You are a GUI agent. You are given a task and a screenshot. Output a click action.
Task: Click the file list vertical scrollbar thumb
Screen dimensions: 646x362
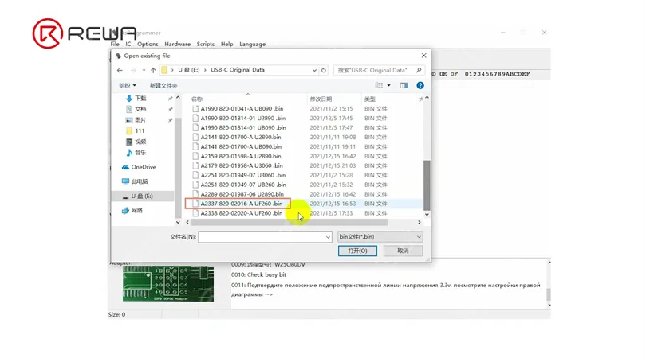(427, 185)
